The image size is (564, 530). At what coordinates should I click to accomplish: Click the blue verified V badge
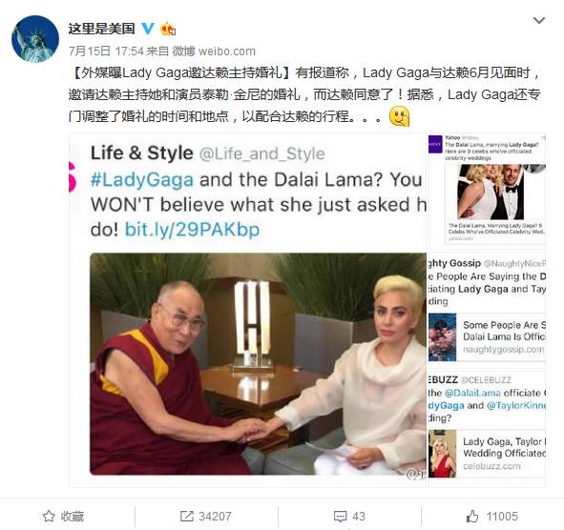(x=148, y=28)
